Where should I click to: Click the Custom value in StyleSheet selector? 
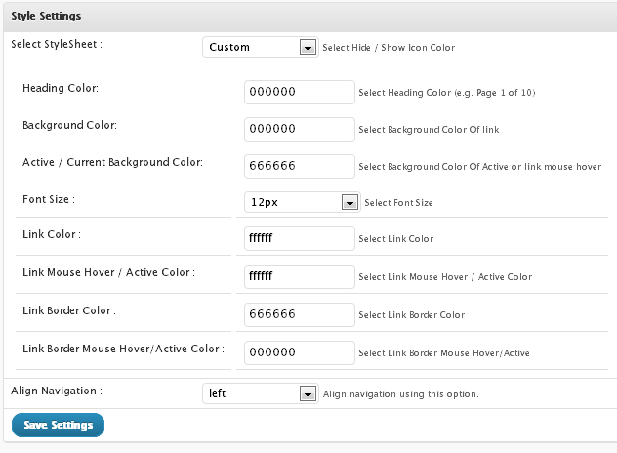[229, 47]
